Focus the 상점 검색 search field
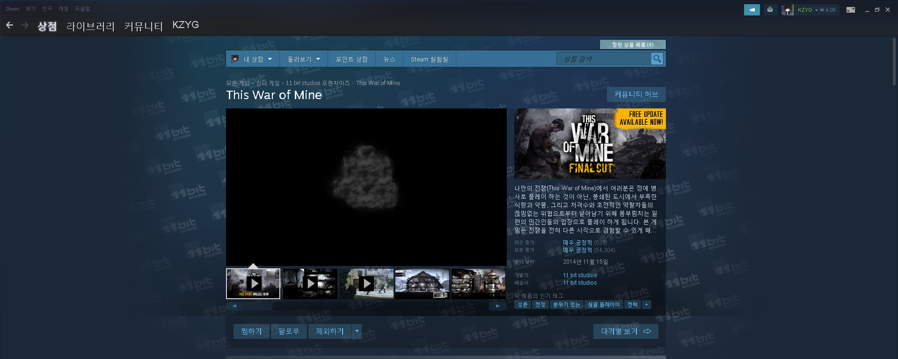The height and width of the screenshot is (359, 898). click(604, 59)
